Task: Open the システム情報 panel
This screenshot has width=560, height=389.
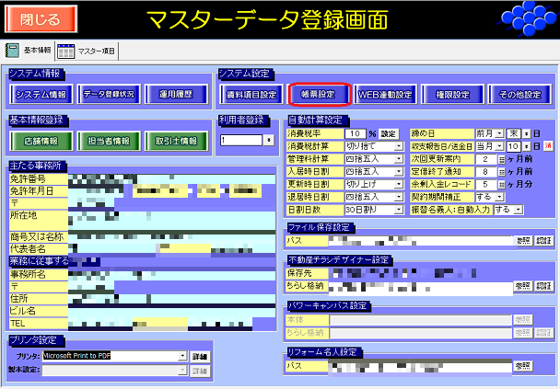Action: click(x=41, y=93)
